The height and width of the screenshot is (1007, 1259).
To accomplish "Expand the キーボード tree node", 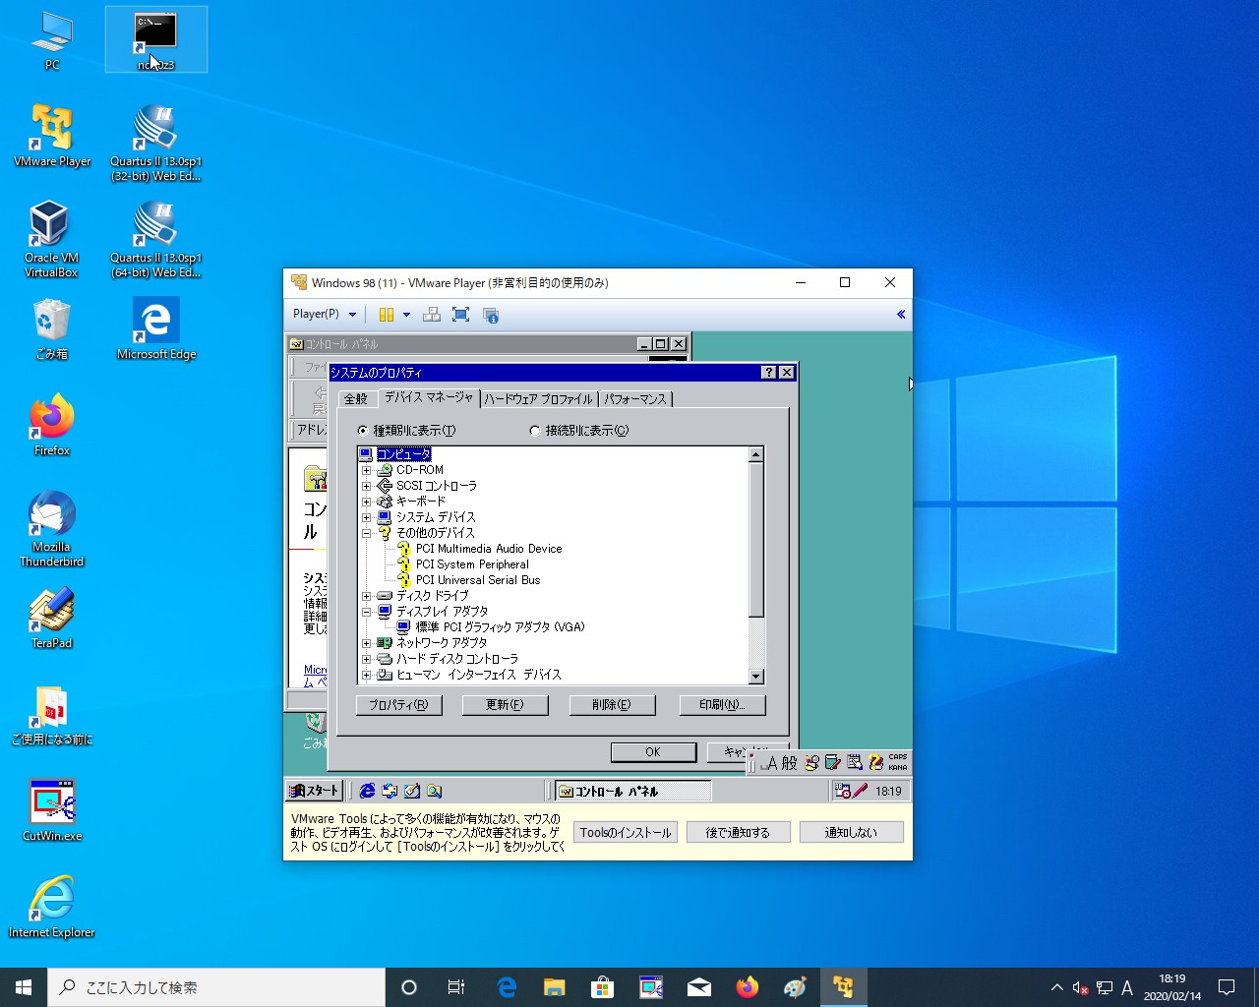I will (x=366, y=502).
